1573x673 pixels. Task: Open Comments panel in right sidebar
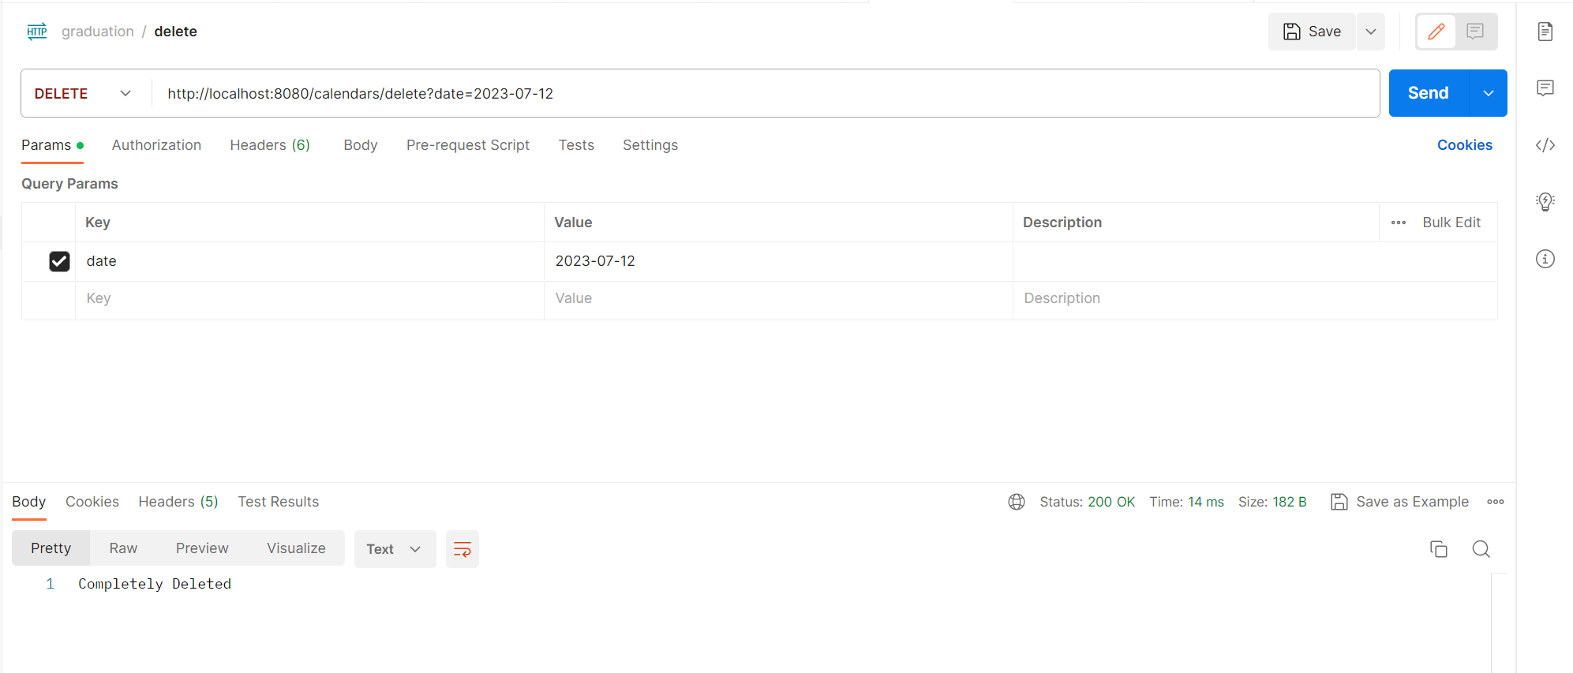[x=1545, y=88]
